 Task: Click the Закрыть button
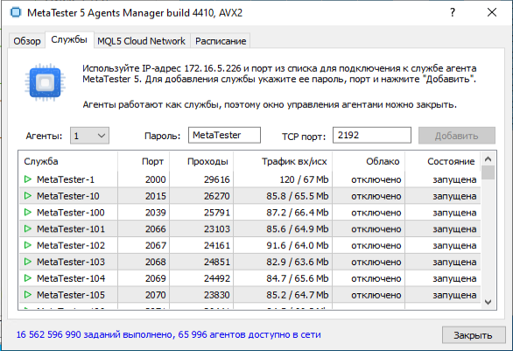(x=473, y=335)
